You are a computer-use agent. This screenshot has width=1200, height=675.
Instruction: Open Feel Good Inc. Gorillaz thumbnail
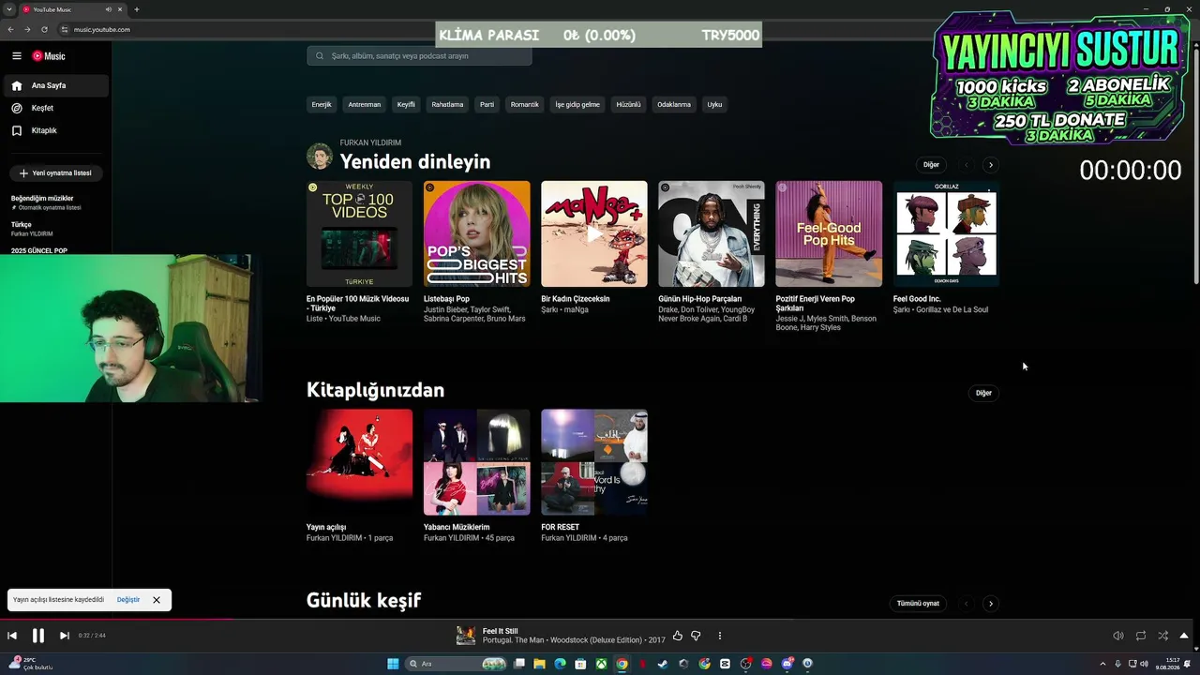946,233
